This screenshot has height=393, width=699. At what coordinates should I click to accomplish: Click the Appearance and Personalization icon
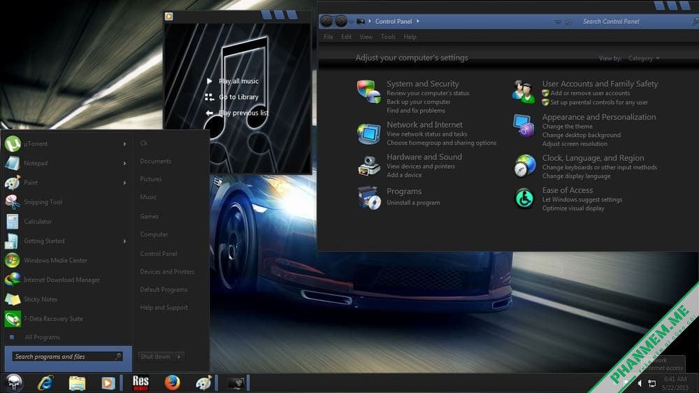pos(524,125)
